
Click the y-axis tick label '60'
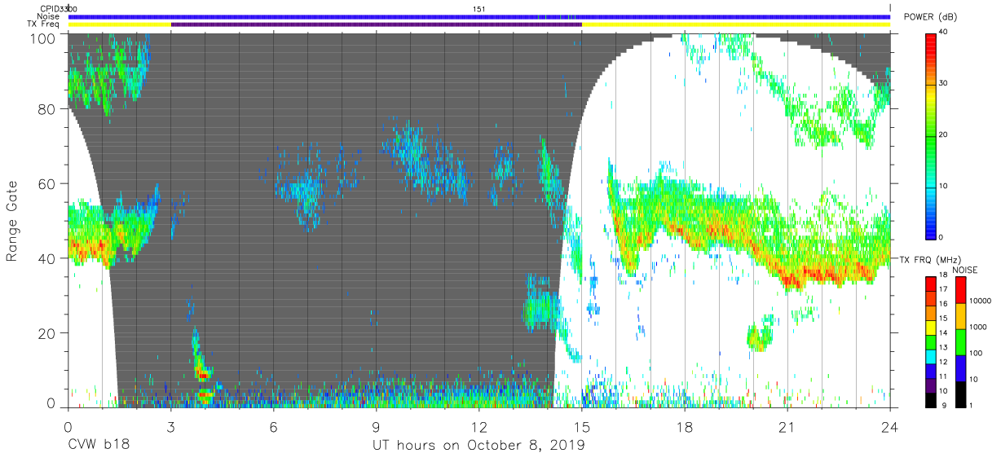(48, 185)
